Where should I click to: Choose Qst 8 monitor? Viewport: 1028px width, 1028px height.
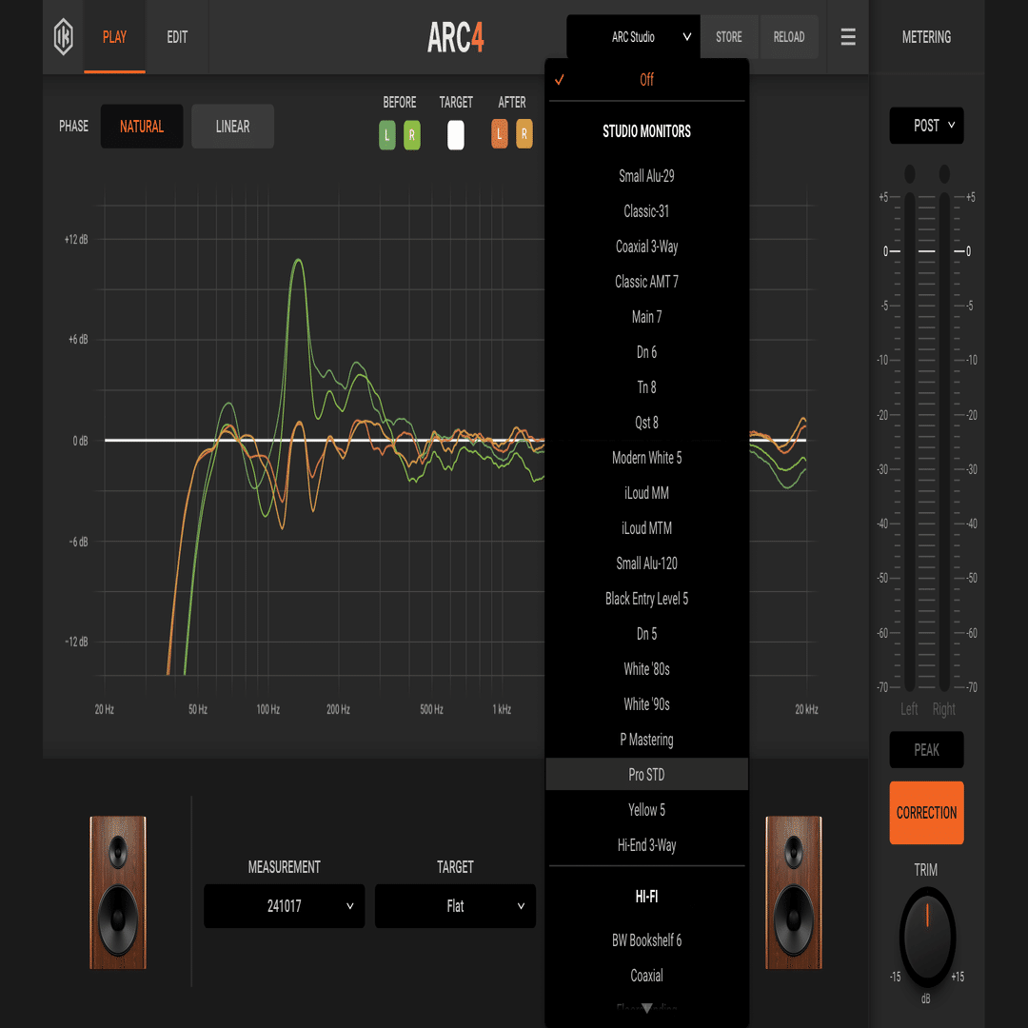pos(646,423)
